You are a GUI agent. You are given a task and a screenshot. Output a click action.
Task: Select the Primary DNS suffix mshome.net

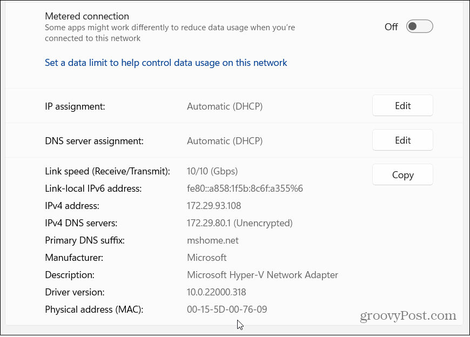click(x=212, y=240)
